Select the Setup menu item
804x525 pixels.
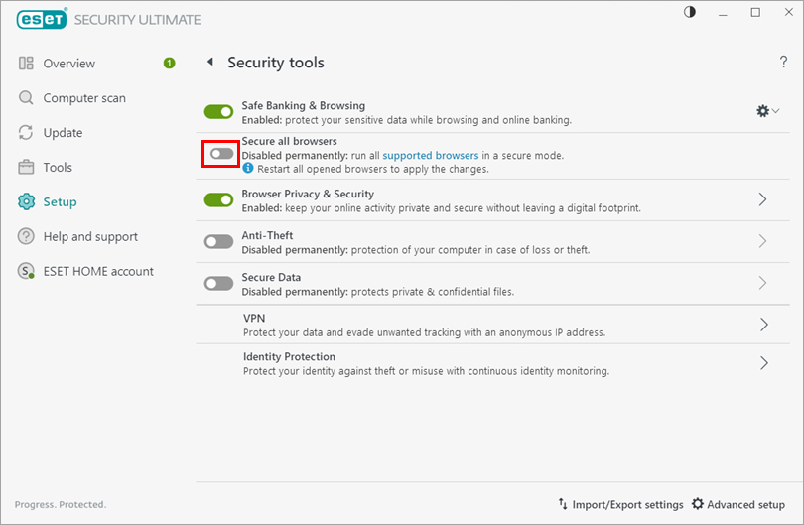tap(60, 202)
